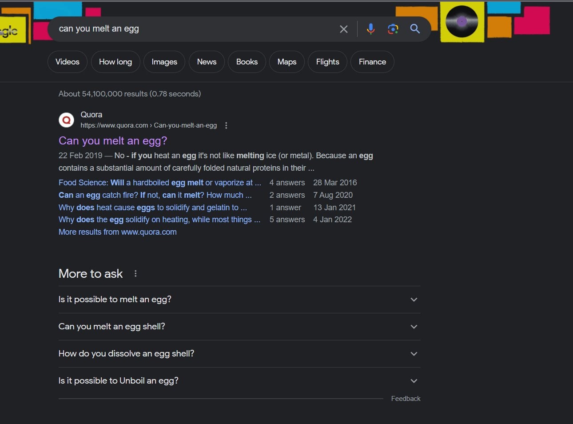Screen dimensions: 573x424
Task: Expand 'Is it possible to melt an egg?'
Action: click(239, 300)
